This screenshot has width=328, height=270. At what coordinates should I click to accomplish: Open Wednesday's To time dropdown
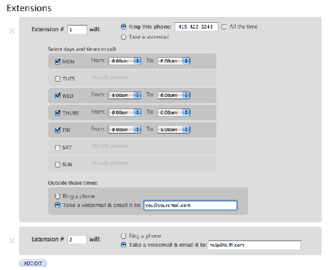point(173,95)
